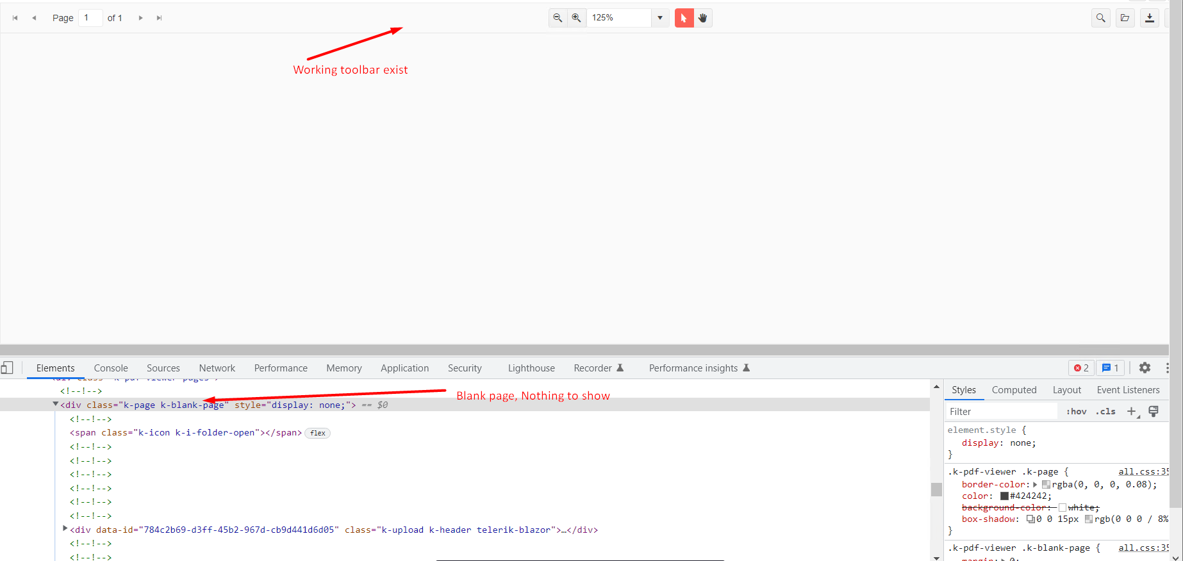Select the Layout pane tab

(x=1067, y=390)
